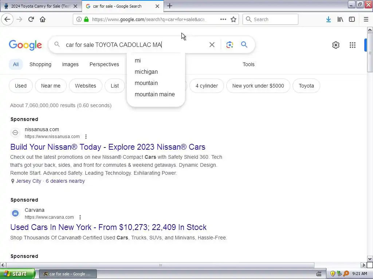Switch to Shopping results tab
Image resolution: width=373 pixels, height=279 pixels.
pyautogui.click(x=40, y=64)
